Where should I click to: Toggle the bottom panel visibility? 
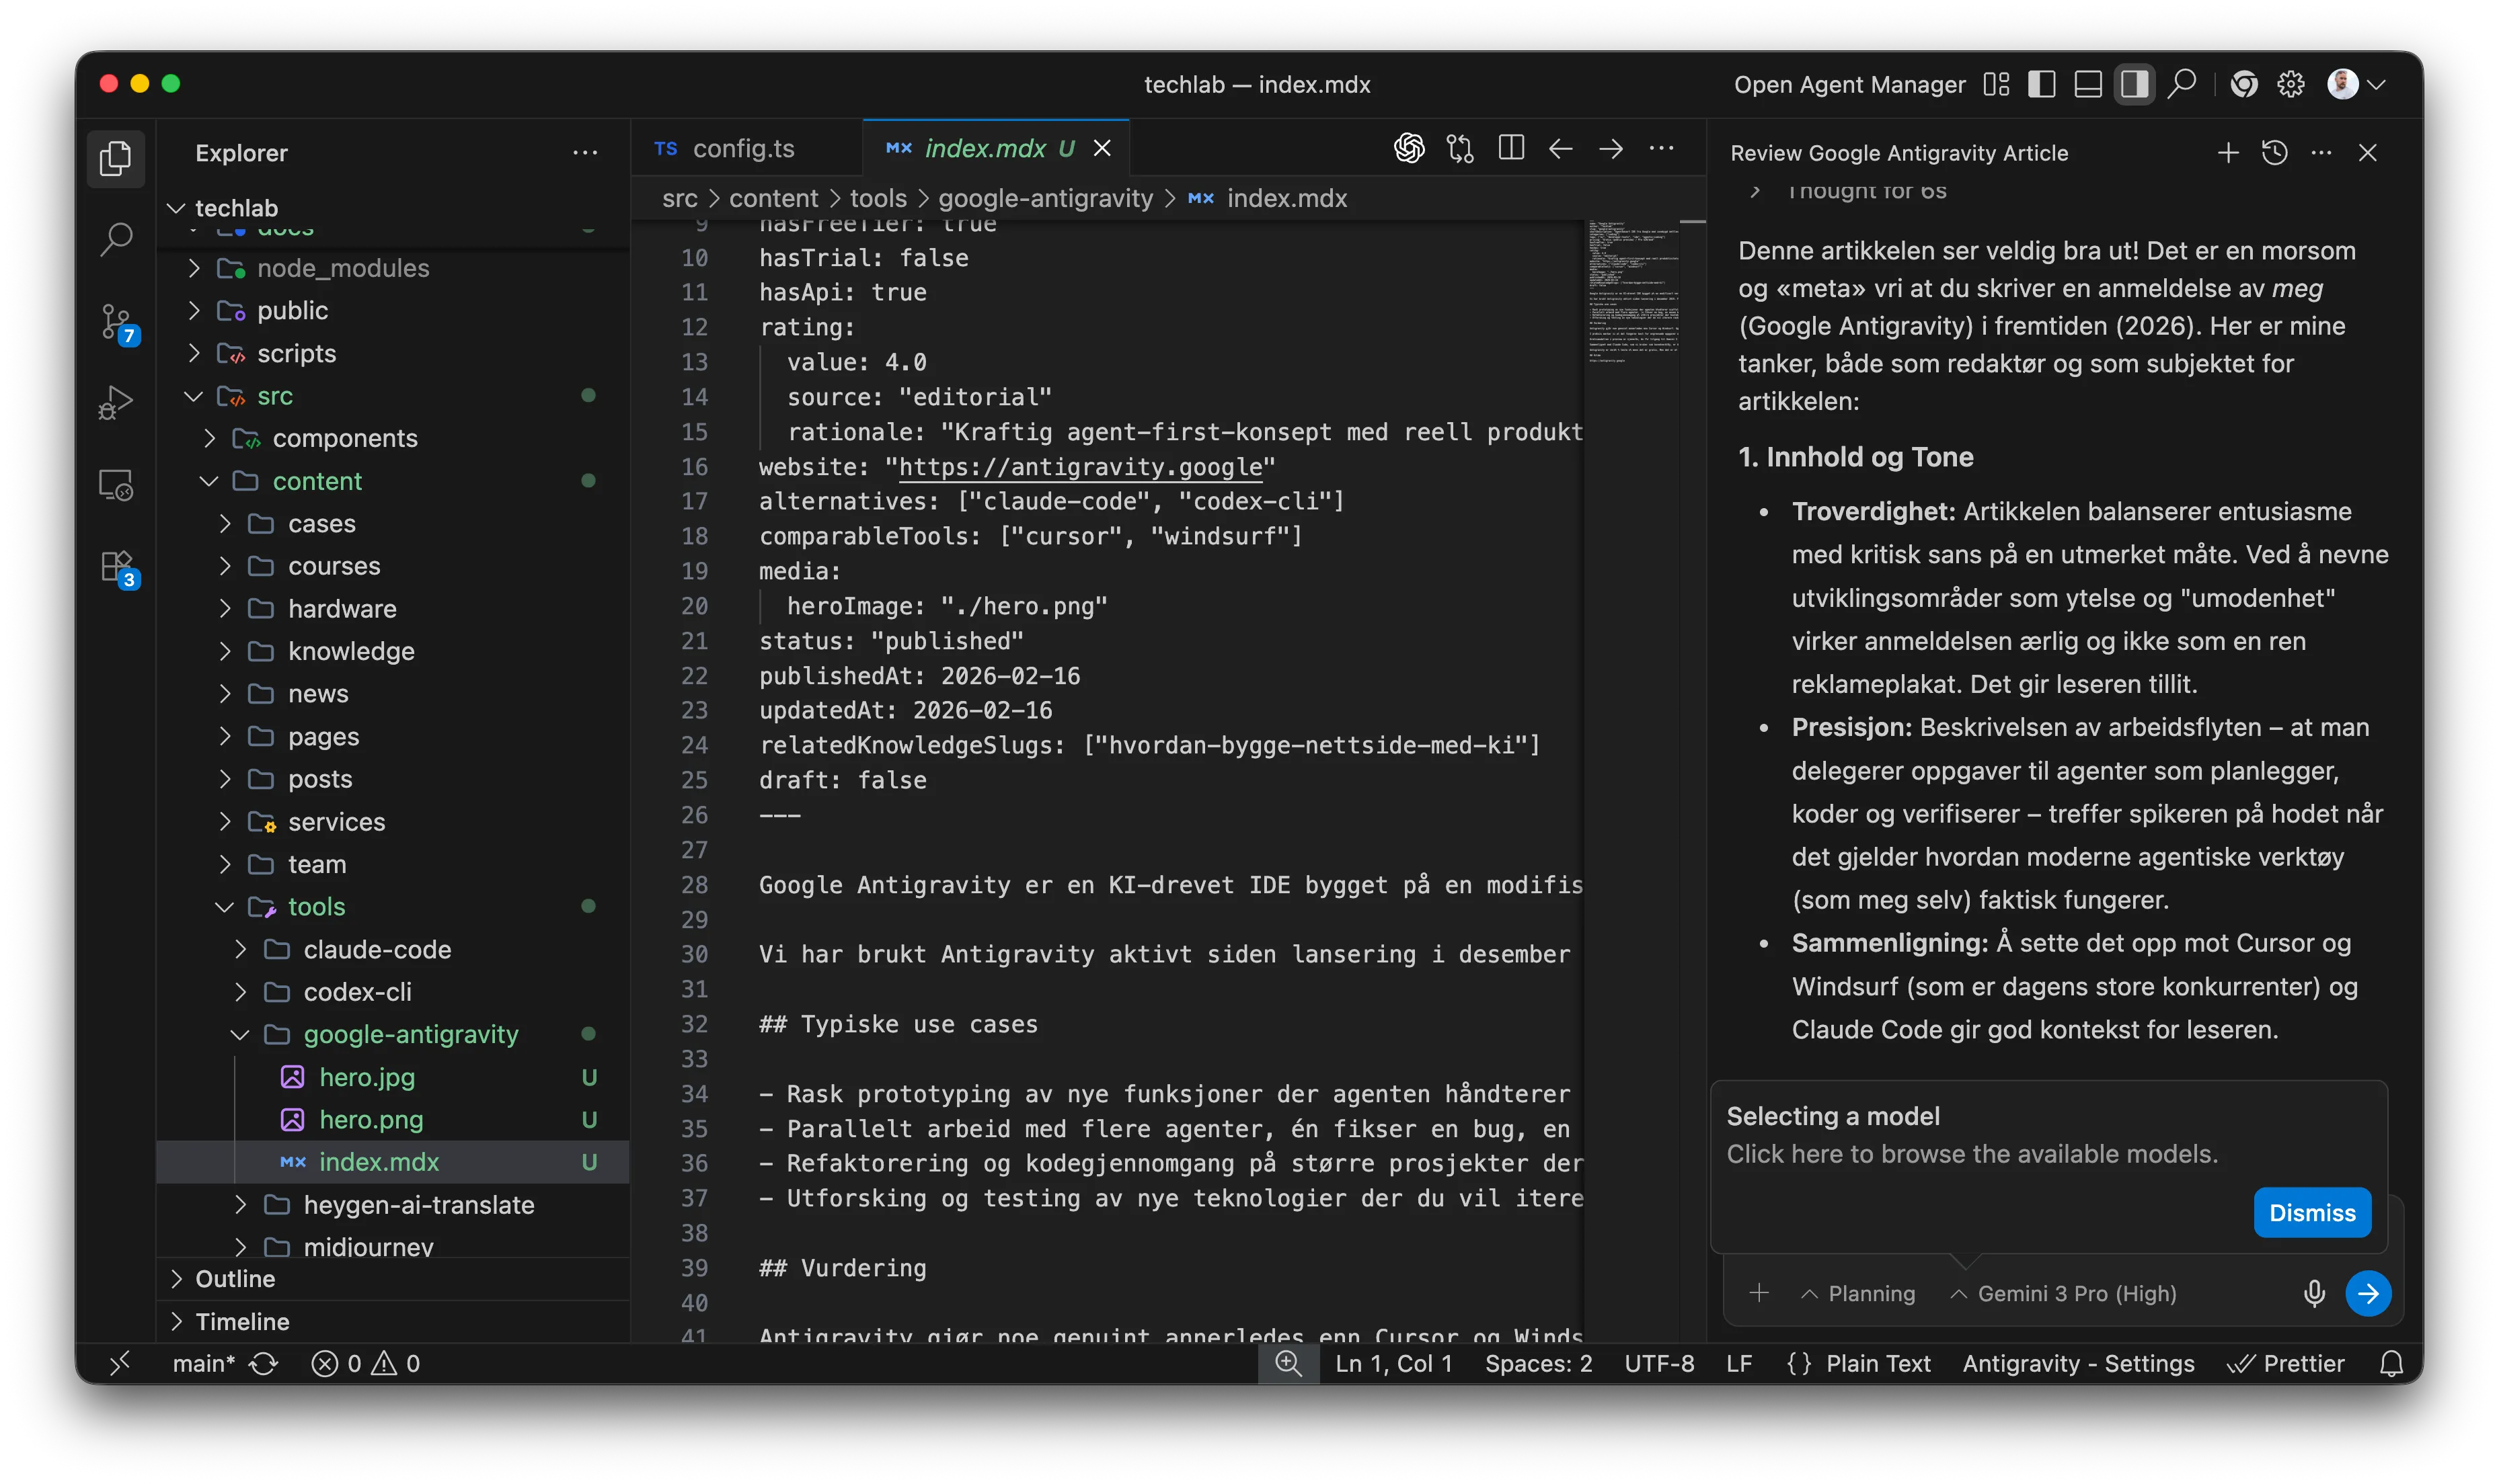pos(2088,84)
